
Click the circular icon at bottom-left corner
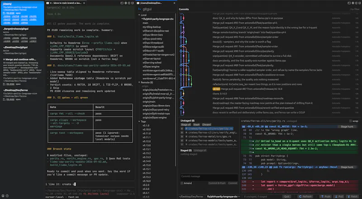pos(3,196)
